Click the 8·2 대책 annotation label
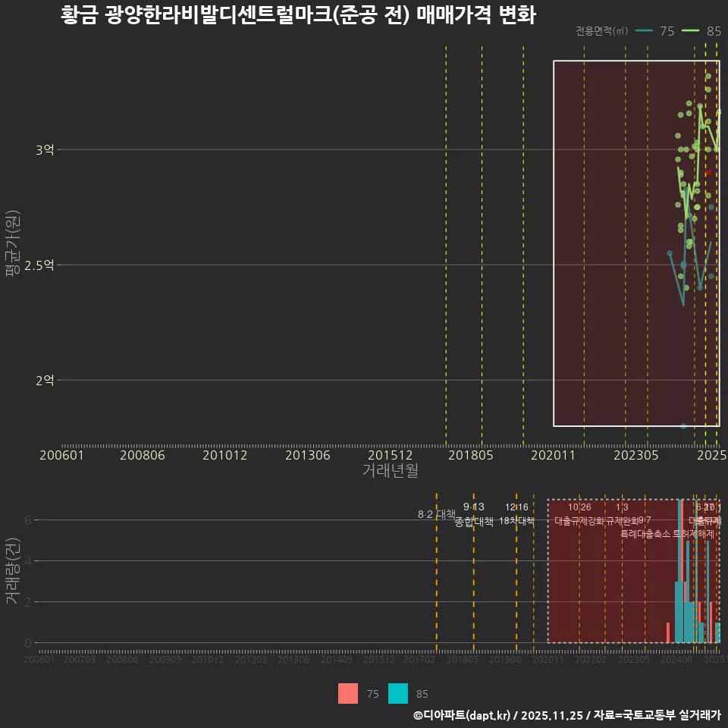This screenshot has width=728, height=728. click(438, 514)
